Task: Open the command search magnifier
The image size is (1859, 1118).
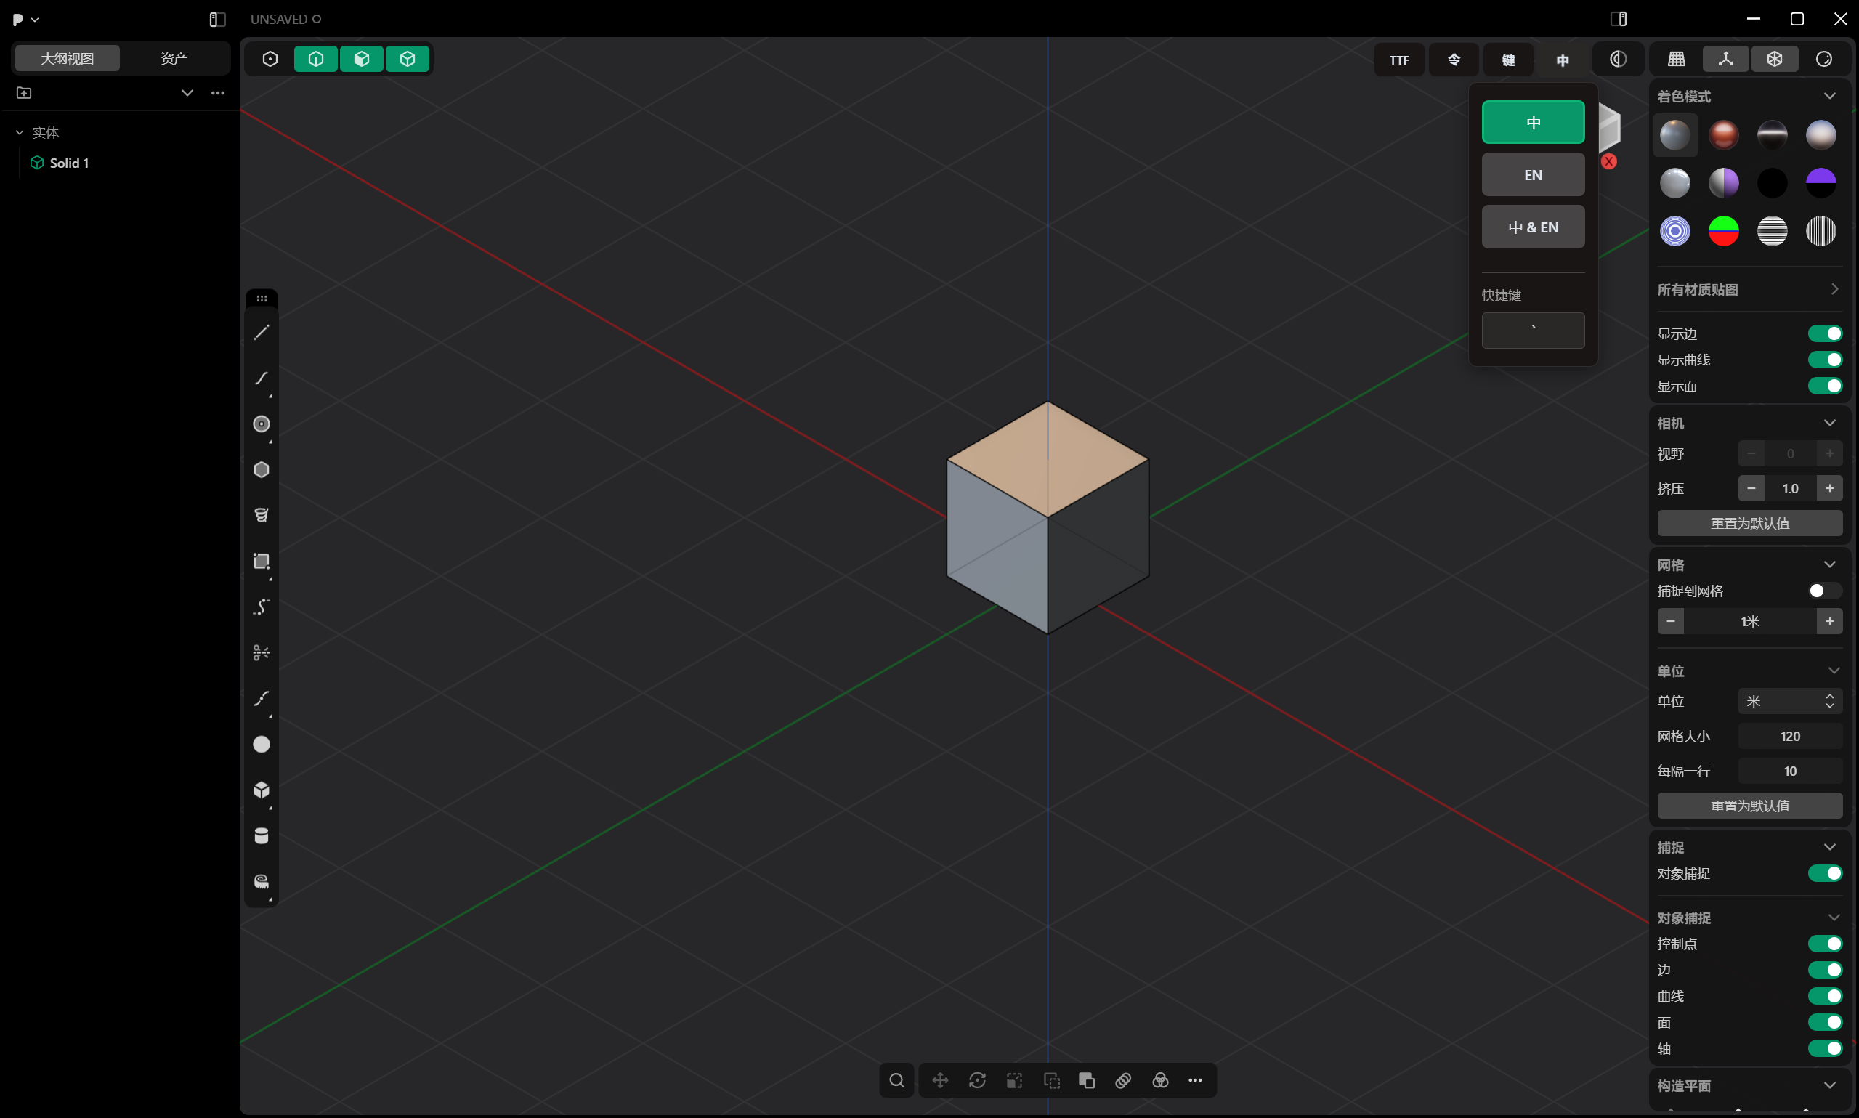Action: [896, 1080]
